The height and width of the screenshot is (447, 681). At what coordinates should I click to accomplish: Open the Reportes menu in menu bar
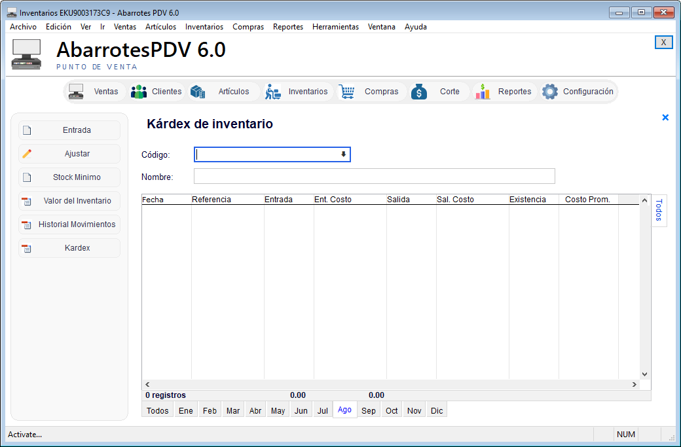pos(288,27)
